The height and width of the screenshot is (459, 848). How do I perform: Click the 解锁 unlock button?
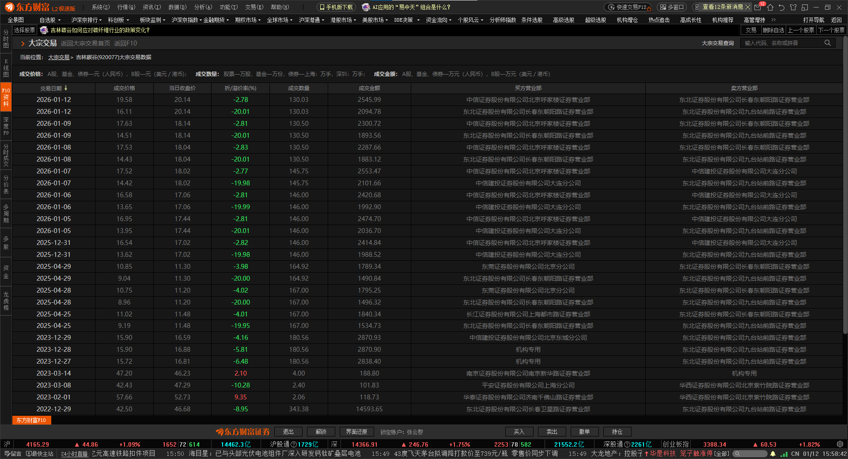click(x=321, y=432)
